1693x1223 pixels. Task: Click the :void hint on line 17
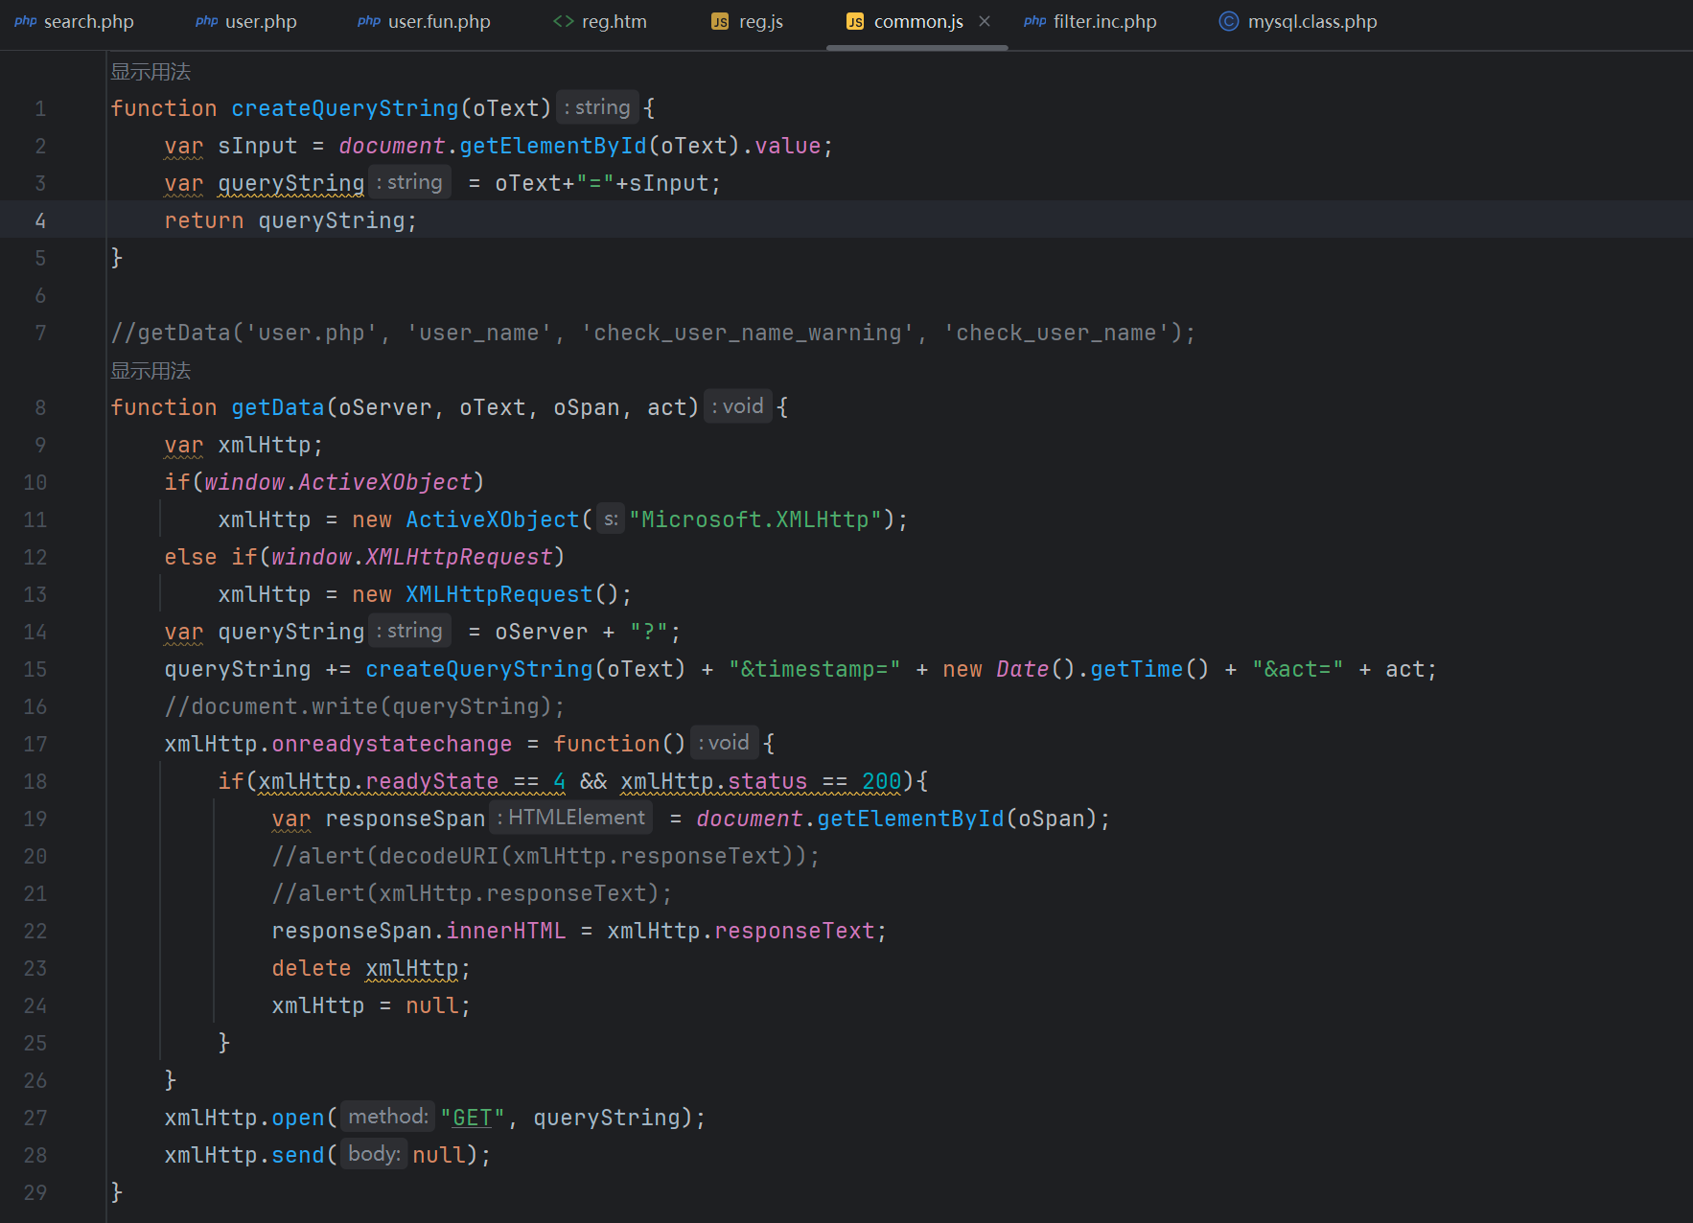tap(724, 743)
